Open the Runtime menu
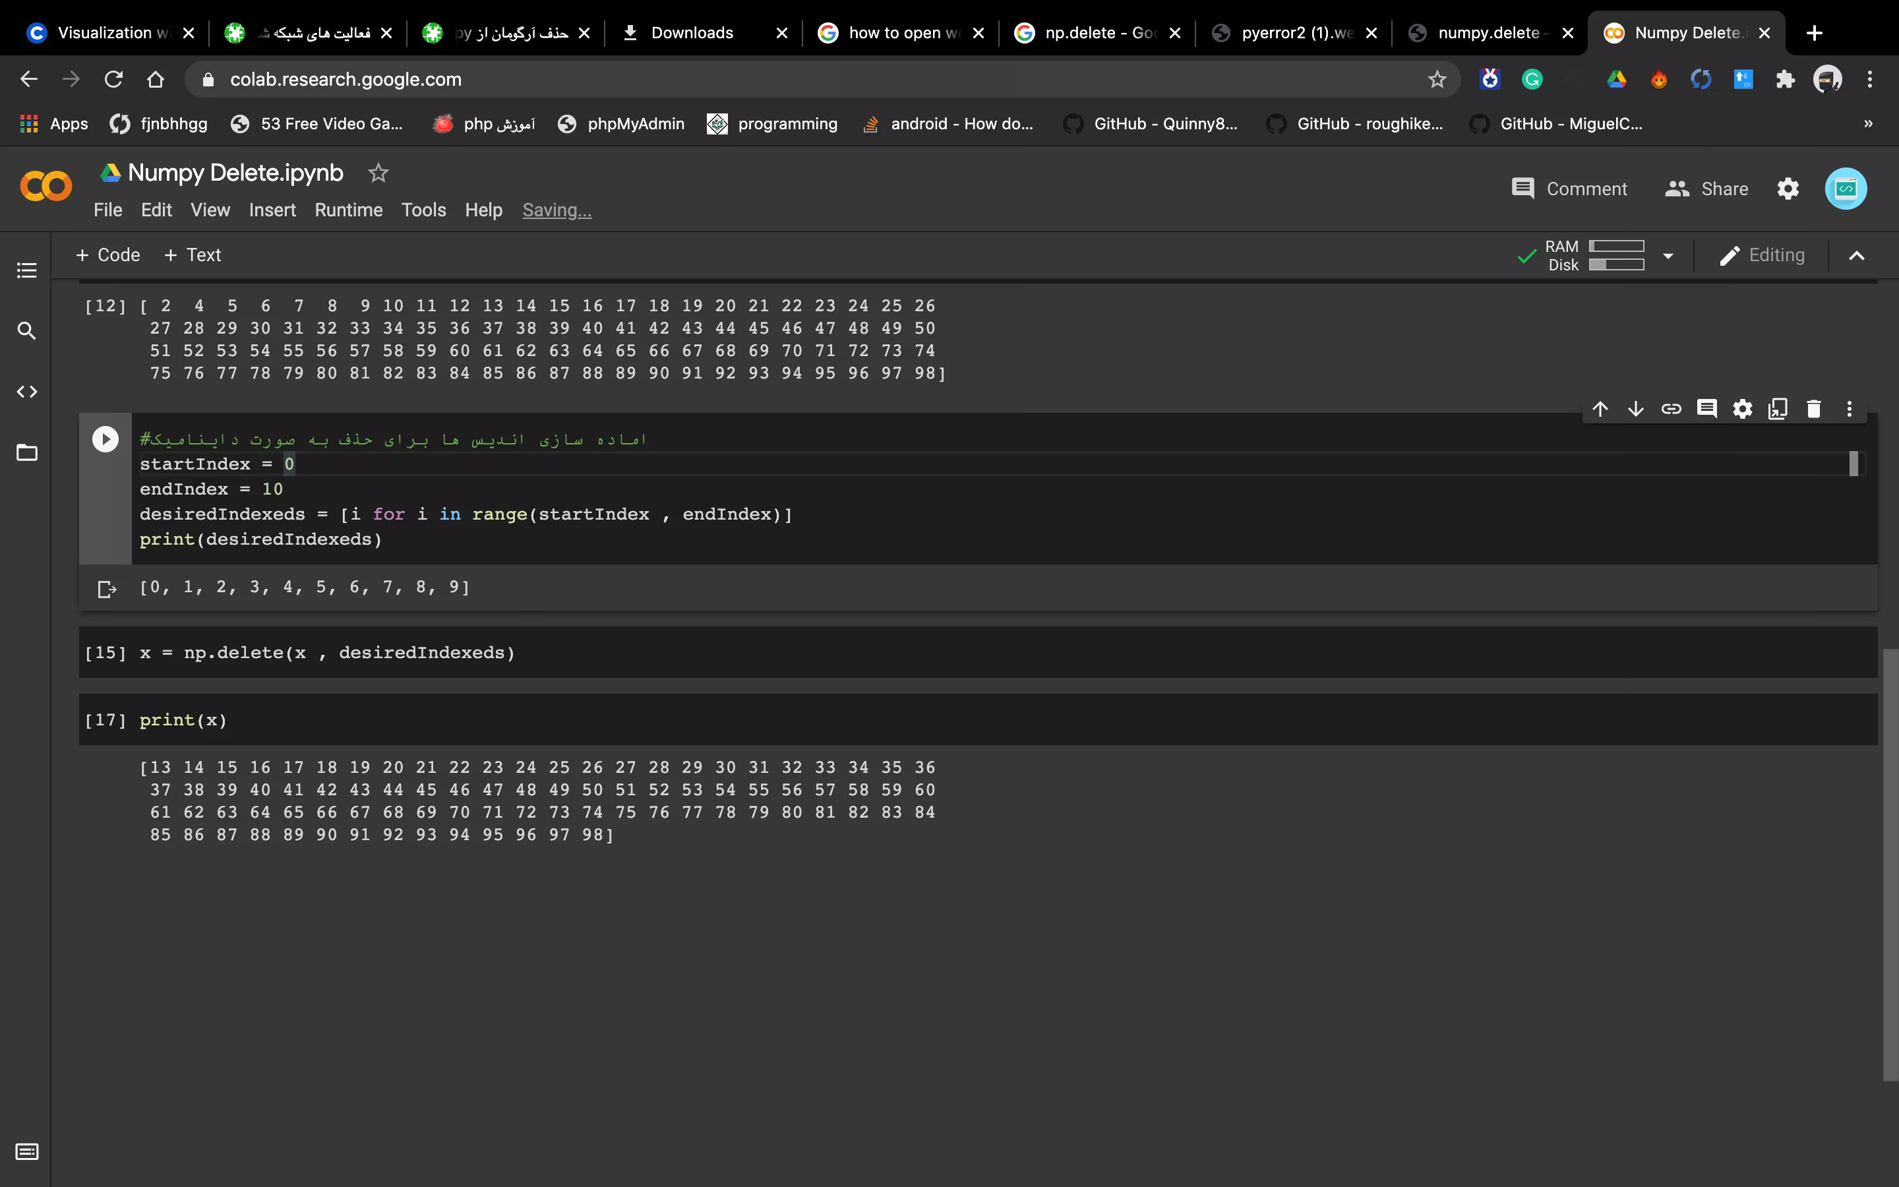 [x=348, y=210]
